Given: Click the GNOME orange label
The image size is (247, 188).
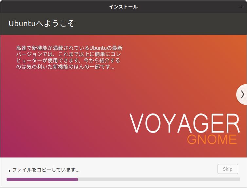Looking at the screenshot, I should [x=212, y=139].
